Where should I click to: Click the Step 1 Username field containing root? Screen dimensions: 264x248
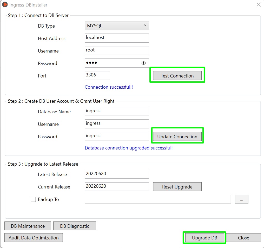coord(117,50)
